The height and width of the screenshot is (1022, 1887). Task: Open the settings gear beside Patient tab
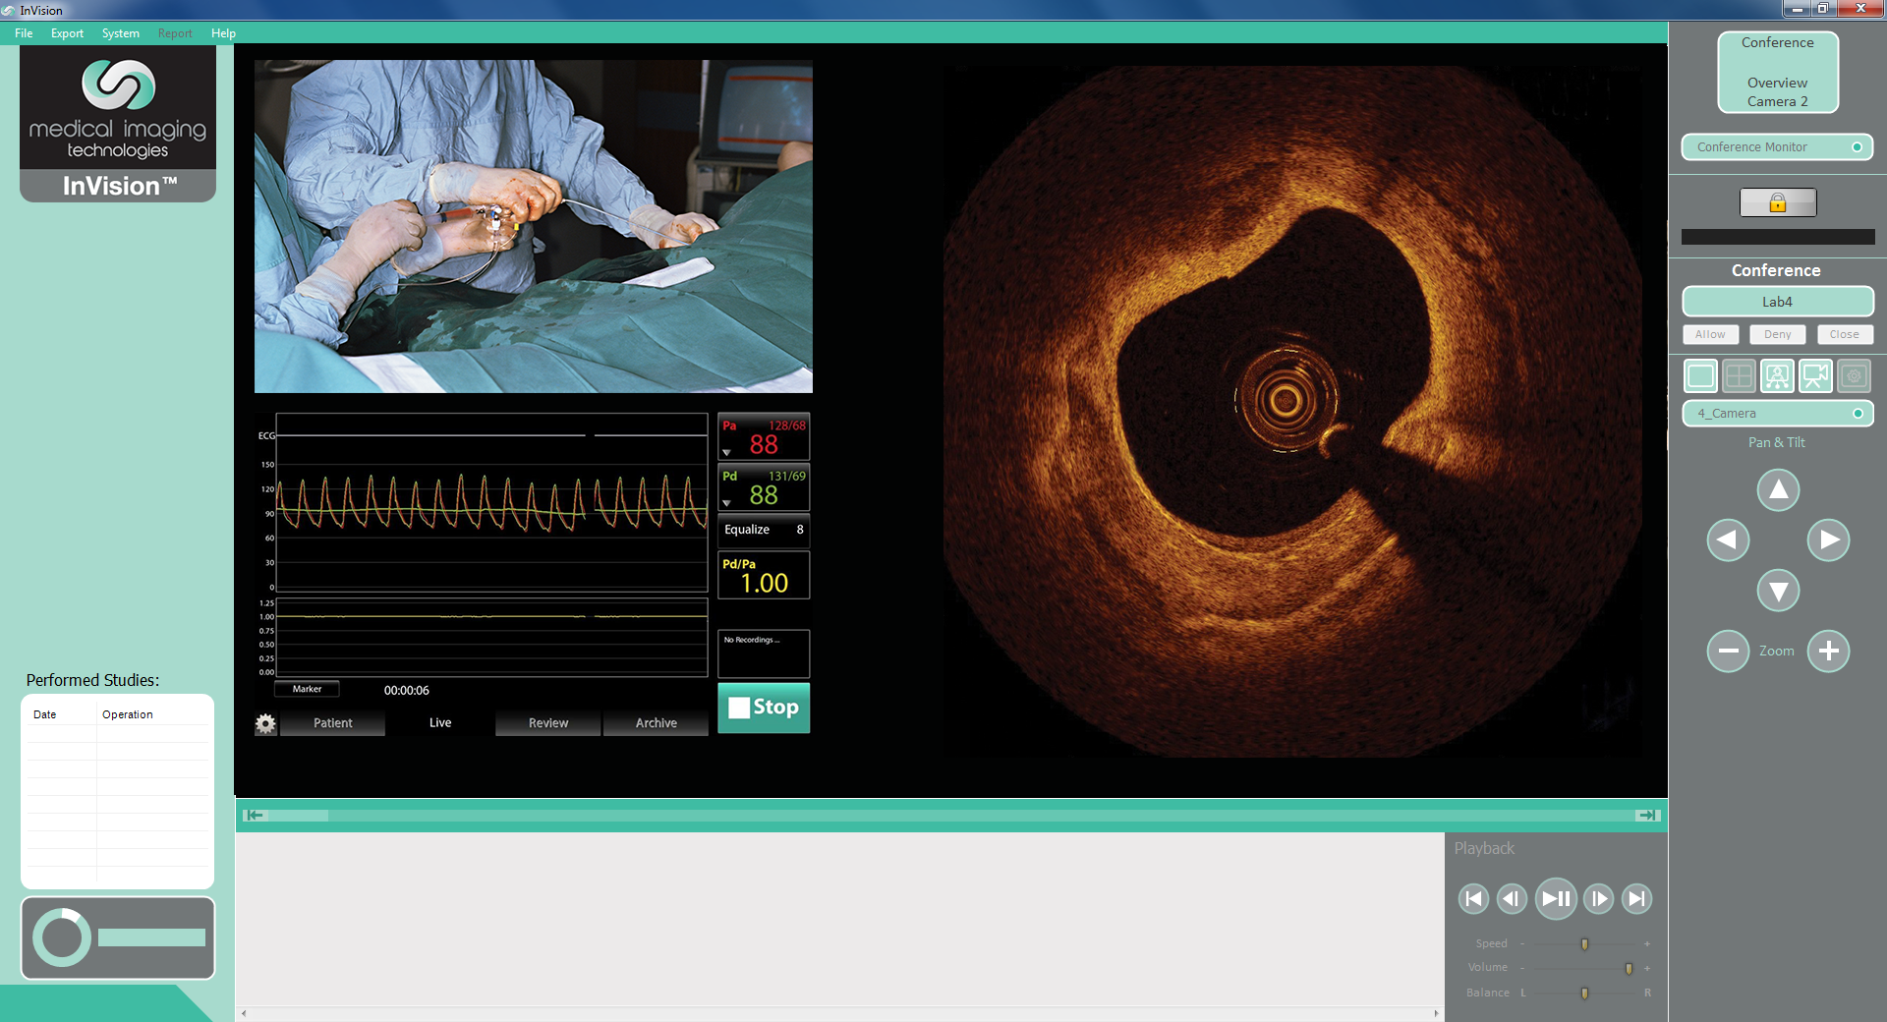coord(265,724)
